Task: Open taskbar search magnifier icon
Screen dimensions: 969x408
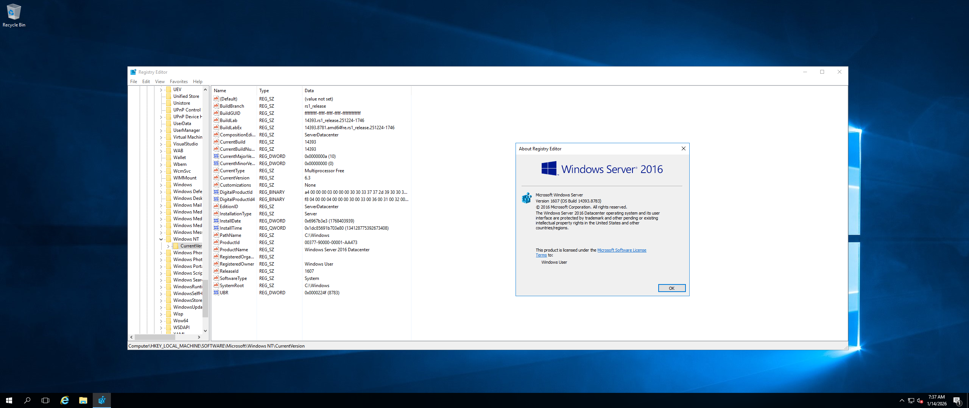Action: pos(27,400)
